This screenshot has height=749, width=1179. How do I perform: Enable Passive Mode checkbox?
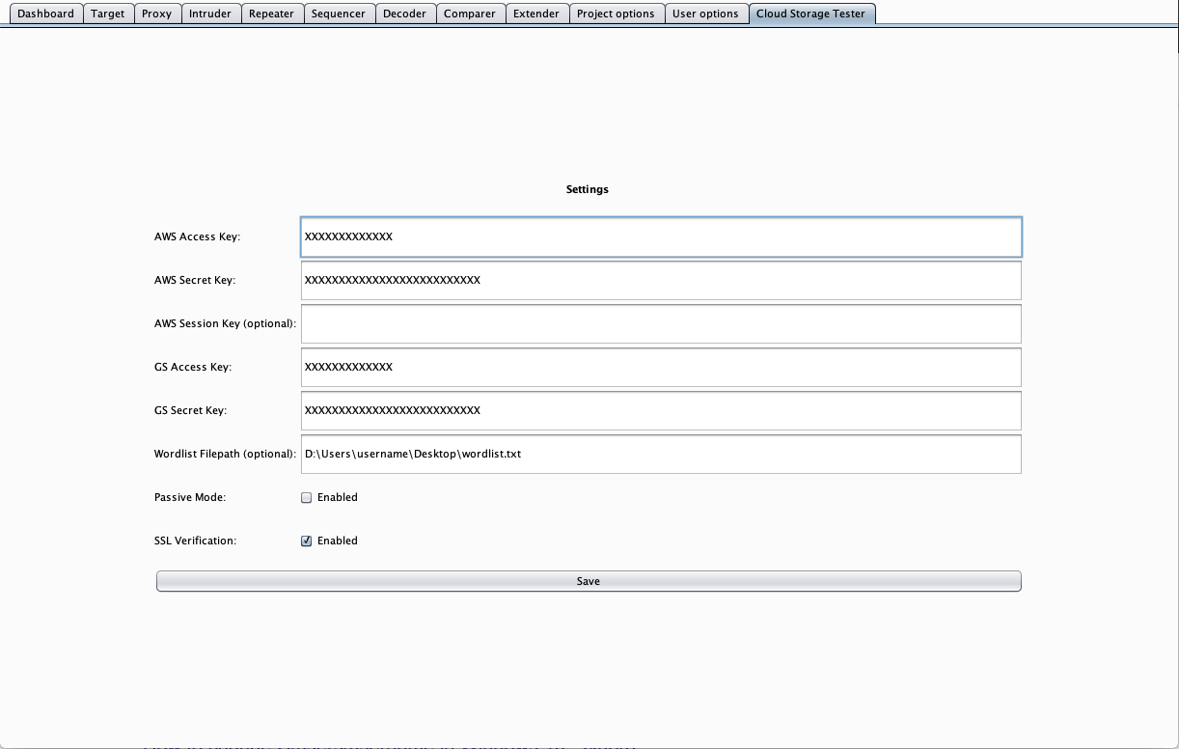pos(307,498)
